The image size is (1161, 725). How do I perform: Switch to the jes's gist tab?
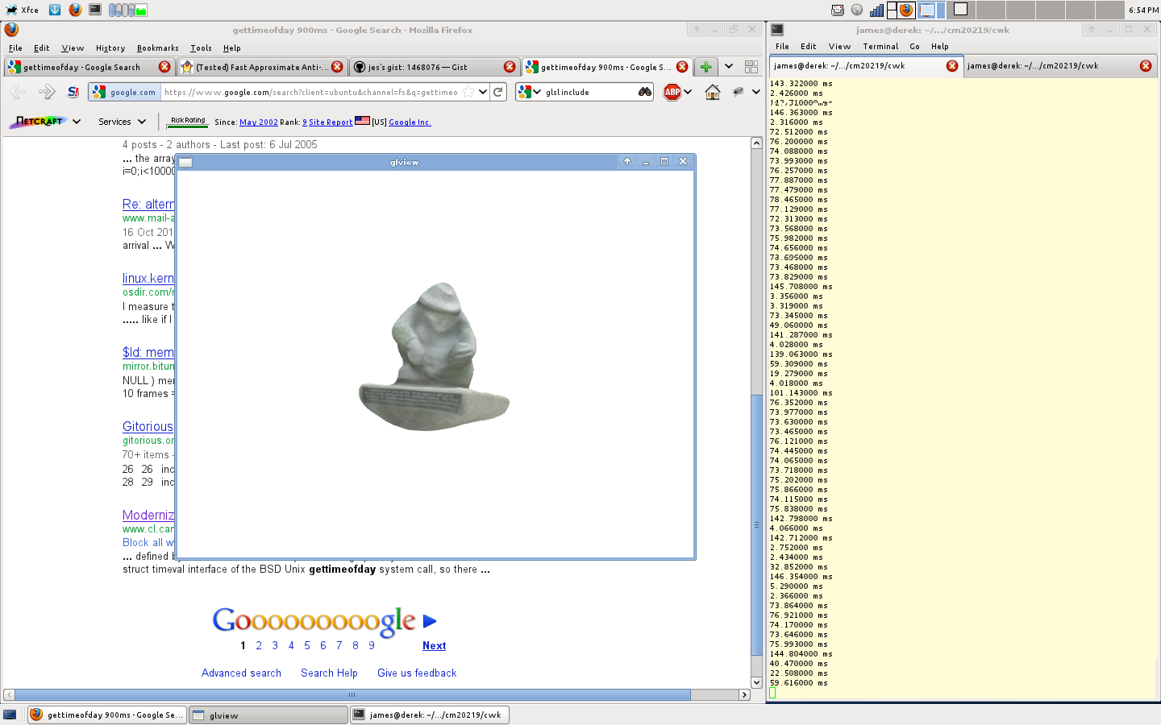tap(431, 67)
